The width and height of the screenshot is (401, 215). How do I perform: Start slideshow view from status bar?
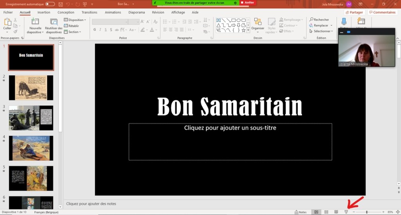click(x=346, y=212)
